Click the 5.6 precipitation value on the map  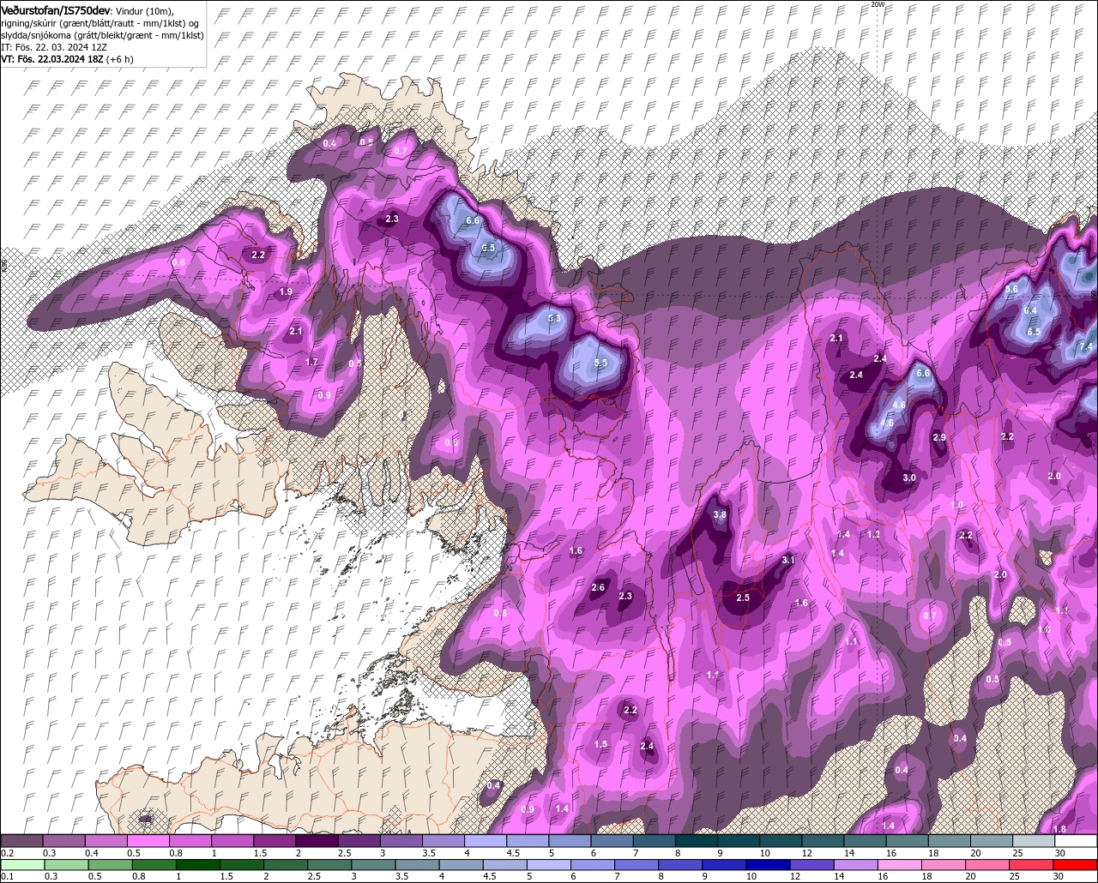tap(1011, 290)
